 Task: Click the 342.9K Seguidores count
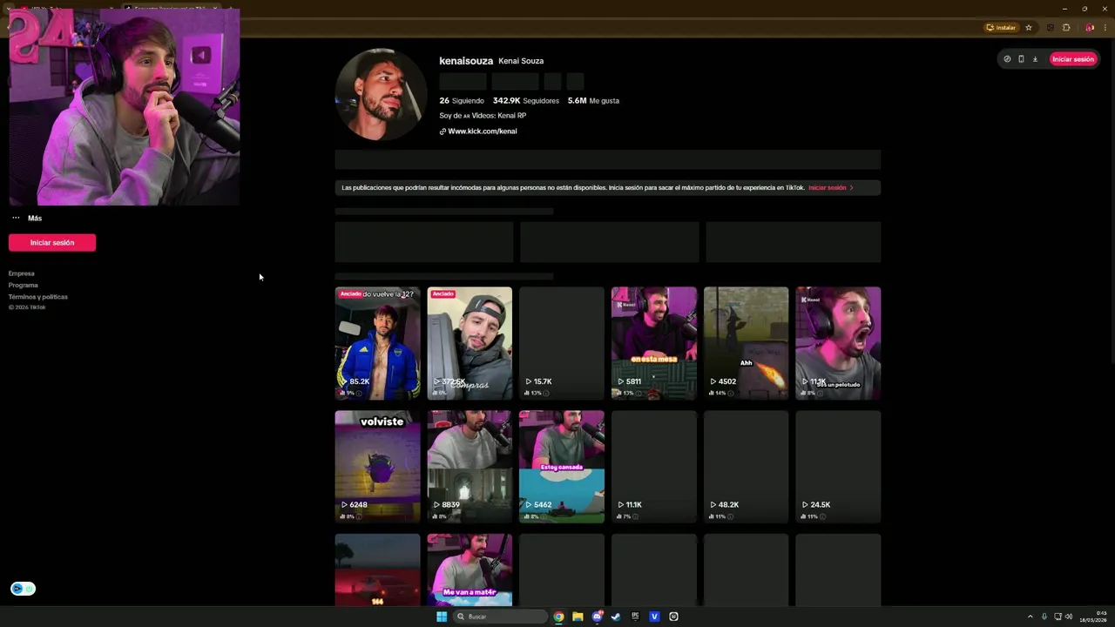(525, 101)
